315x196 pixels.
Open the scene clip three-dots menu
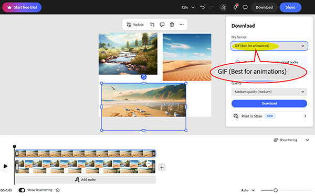pyautogui.click(x=148, y=164)
